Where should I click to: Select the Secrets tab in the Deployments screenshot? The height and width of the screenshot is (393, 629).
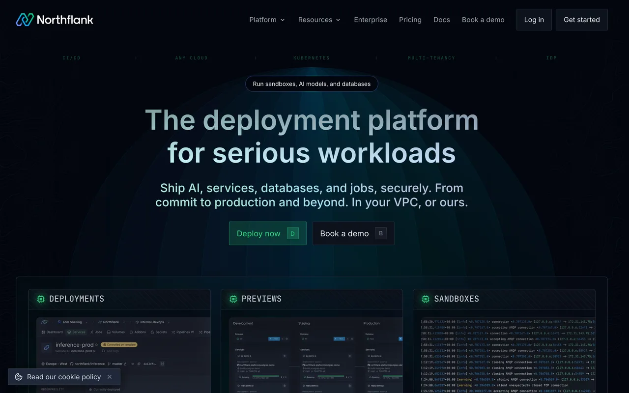click(159, 332)
